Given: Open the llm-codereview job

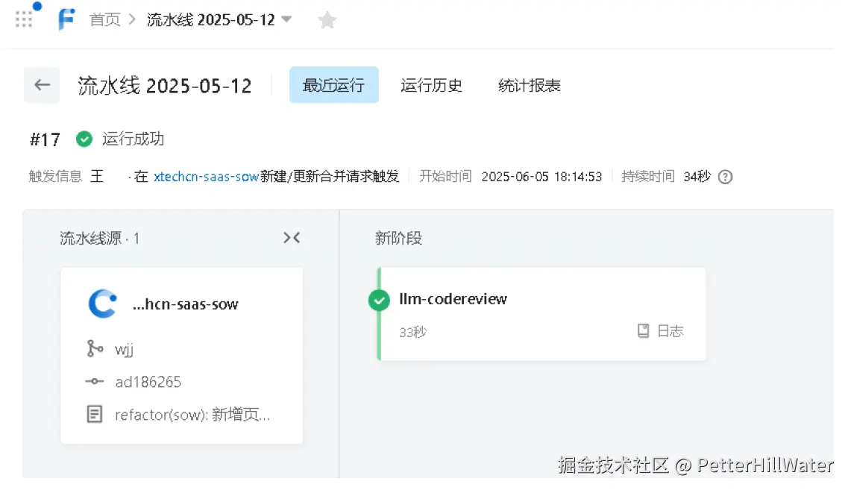Looking at the screenshot, I should tap(453, 299).
